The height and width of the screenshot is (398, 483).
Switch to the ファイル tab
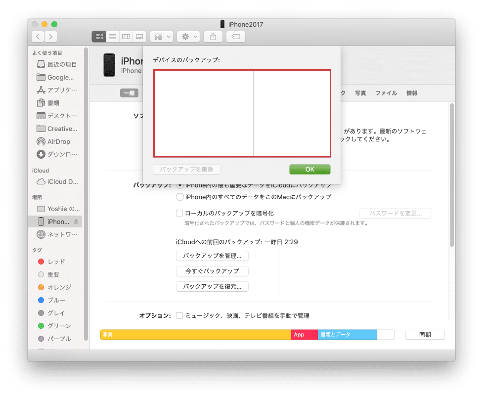386,93
